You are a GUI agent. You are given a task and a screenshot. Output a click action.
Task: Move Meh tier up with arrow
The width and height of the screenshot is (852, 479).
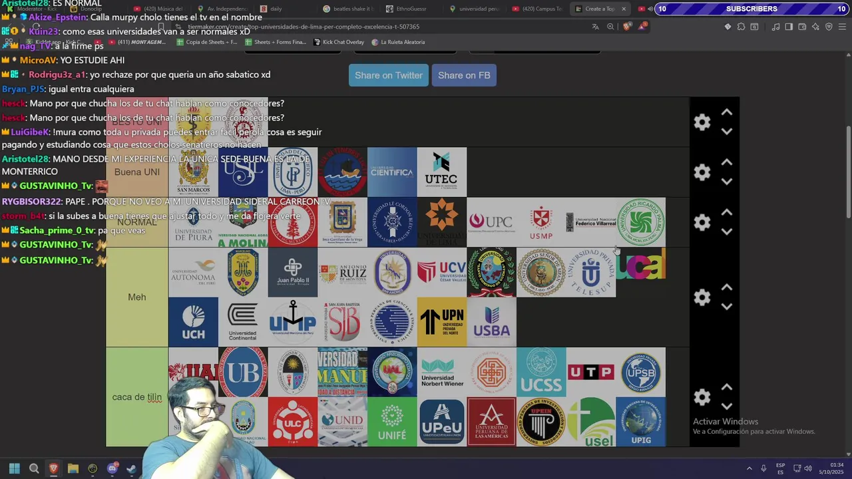[727, 287]
